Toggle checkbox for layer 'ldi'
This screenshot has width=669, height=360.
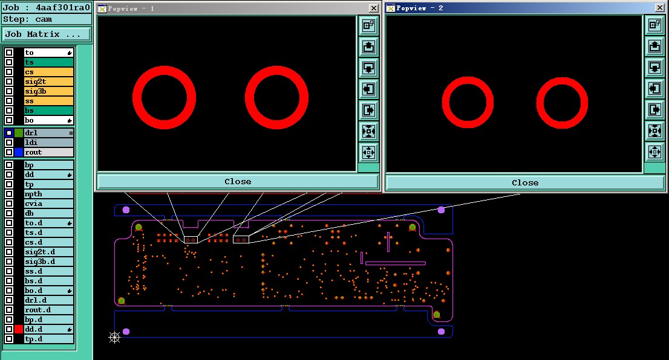coord(9,143)
